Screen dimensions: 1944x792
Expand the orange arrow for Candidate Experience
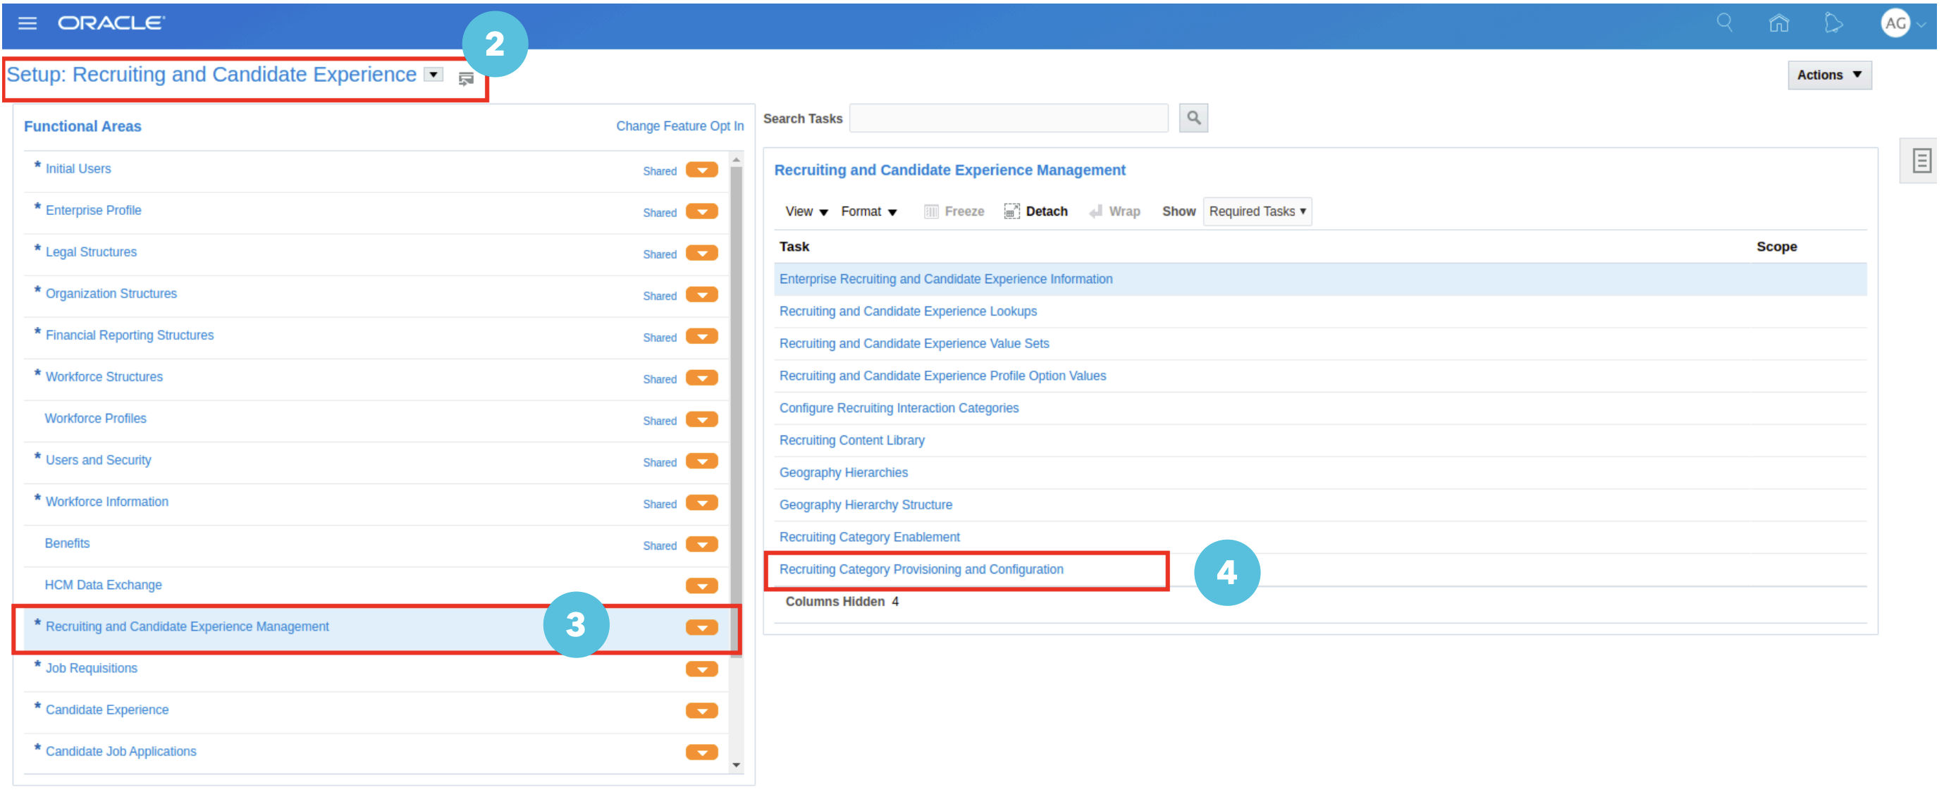(x=702, y=711)
